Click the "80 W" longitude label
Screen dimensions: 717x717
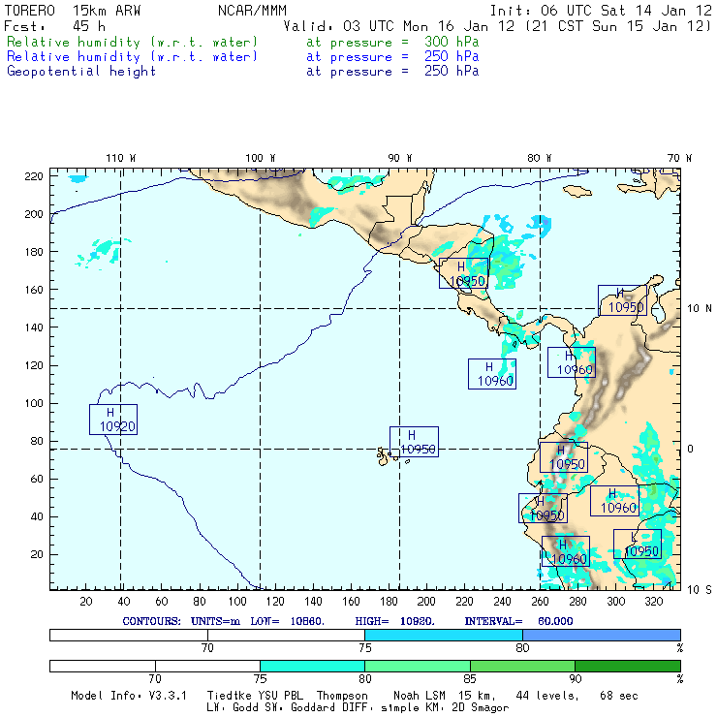pos(539,158)
